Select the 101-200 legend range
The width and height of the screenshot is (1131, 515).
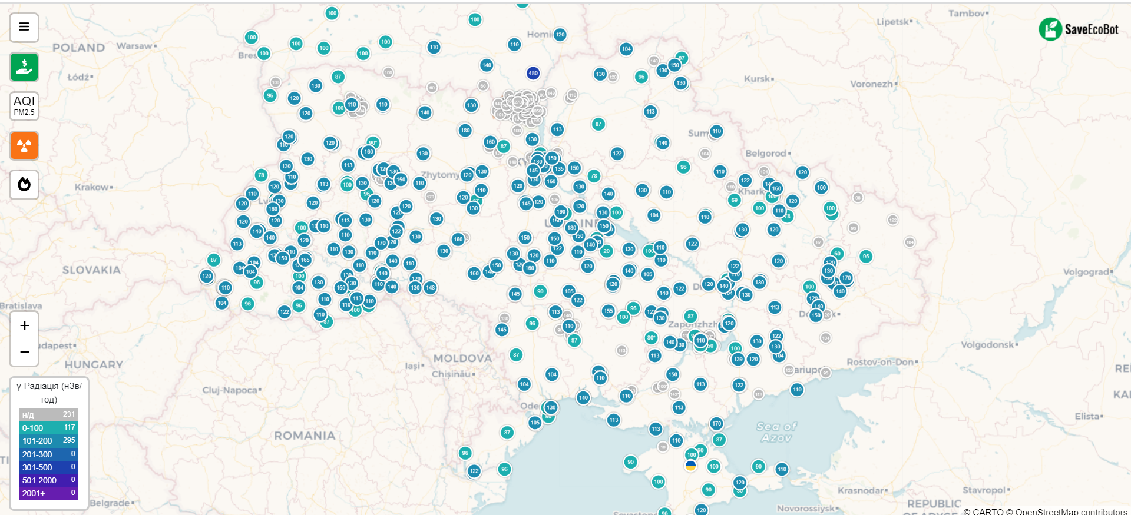pyautogui.click(x=48, y=441)
